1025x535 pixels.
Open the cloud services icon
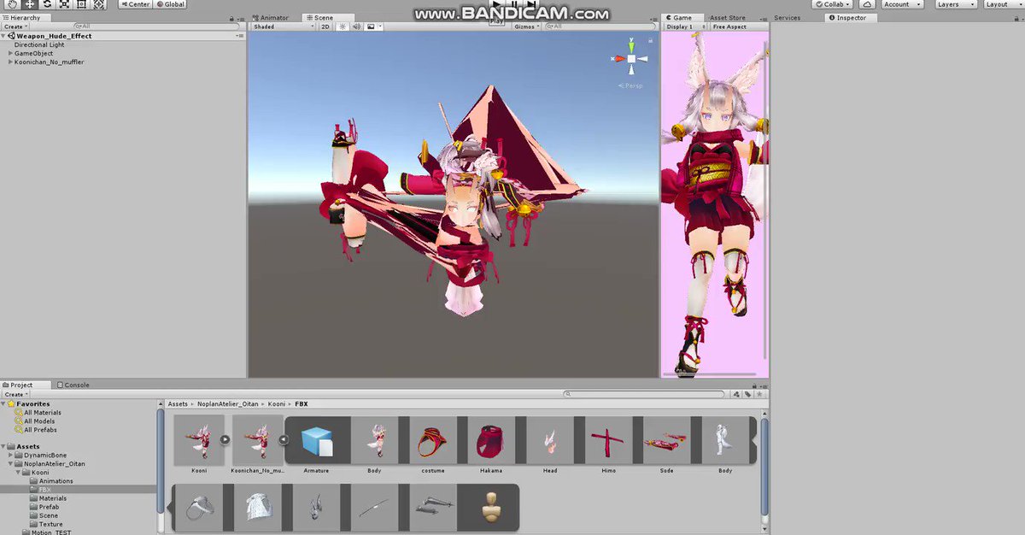tap(868, 4)
